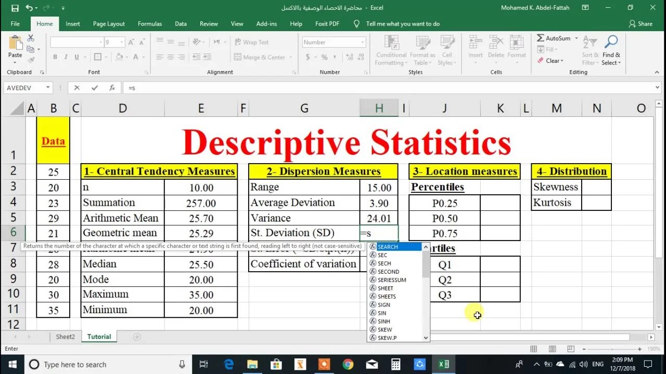This screenshot has height=374, width=666.
Task: Open the font size dropdown showing 9
Action: click(123, 42)
